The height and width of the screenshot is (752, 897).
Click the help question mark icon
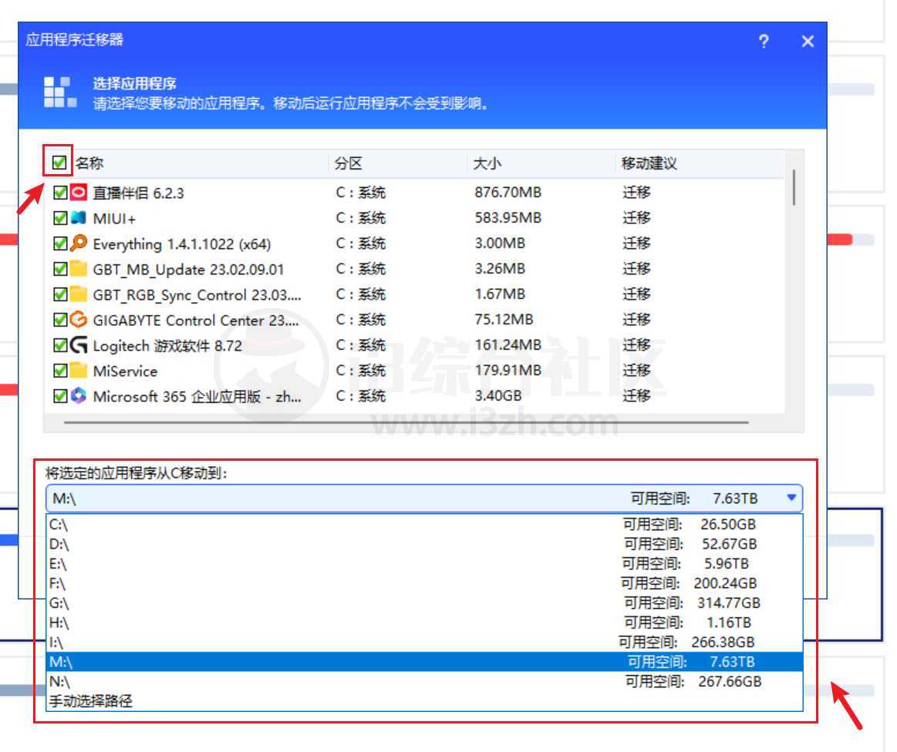763,41
